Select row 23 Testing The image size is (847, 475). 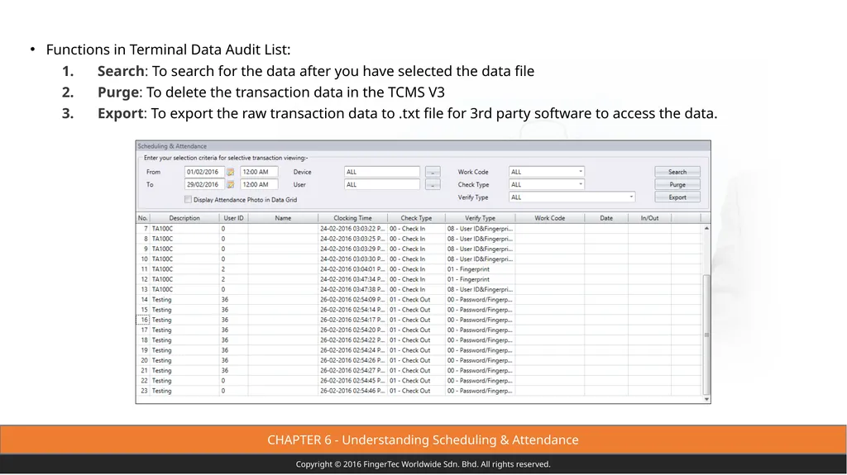point(419,391)
